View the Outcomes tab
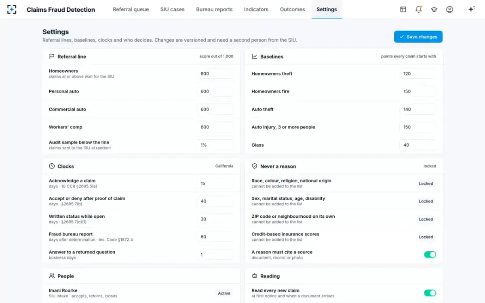The width and height of the screenshot is (485, 303). click(x=293, y=9)
